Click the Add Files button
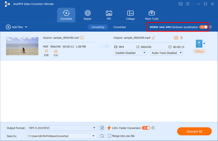This screenshot has height=141, width=218. pyautogui.click(x=14, y=27)
